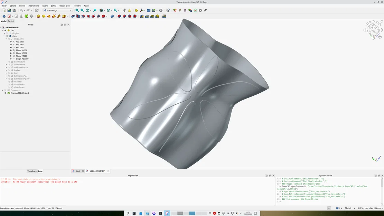This screenshot has width=384, height=216.
Task: Switch to the Sarcini tab
Action: pos(11,21)
